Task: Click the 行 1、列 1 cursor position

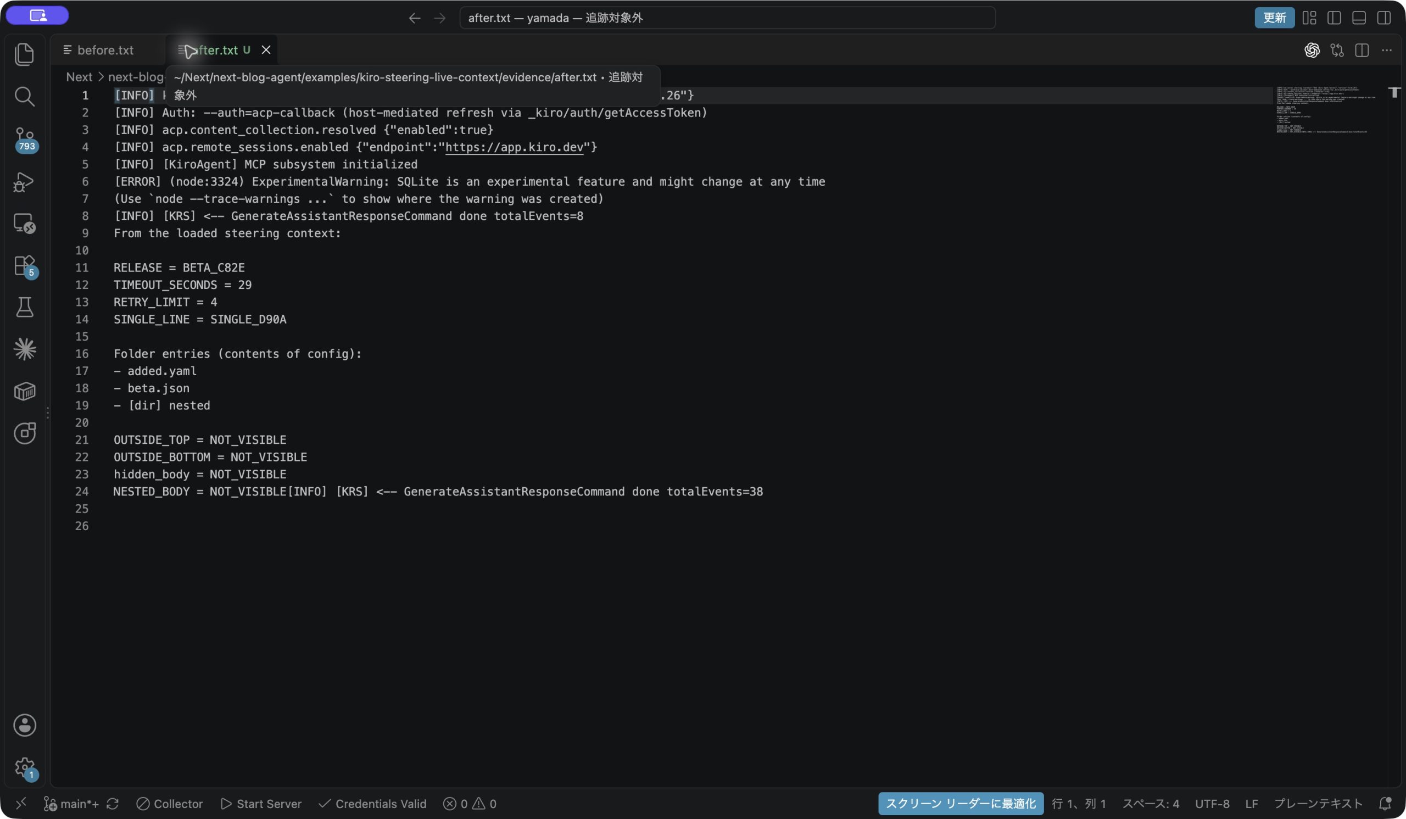Action: point(1079,804)
